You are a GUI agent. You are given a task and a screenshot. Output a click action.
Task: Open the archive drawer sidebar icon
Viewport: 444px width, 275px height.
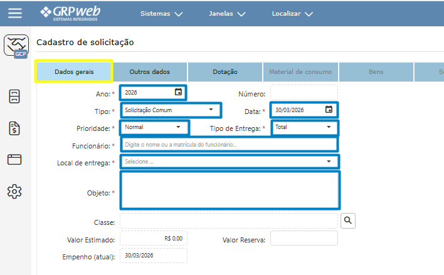(x=15, y=96)
